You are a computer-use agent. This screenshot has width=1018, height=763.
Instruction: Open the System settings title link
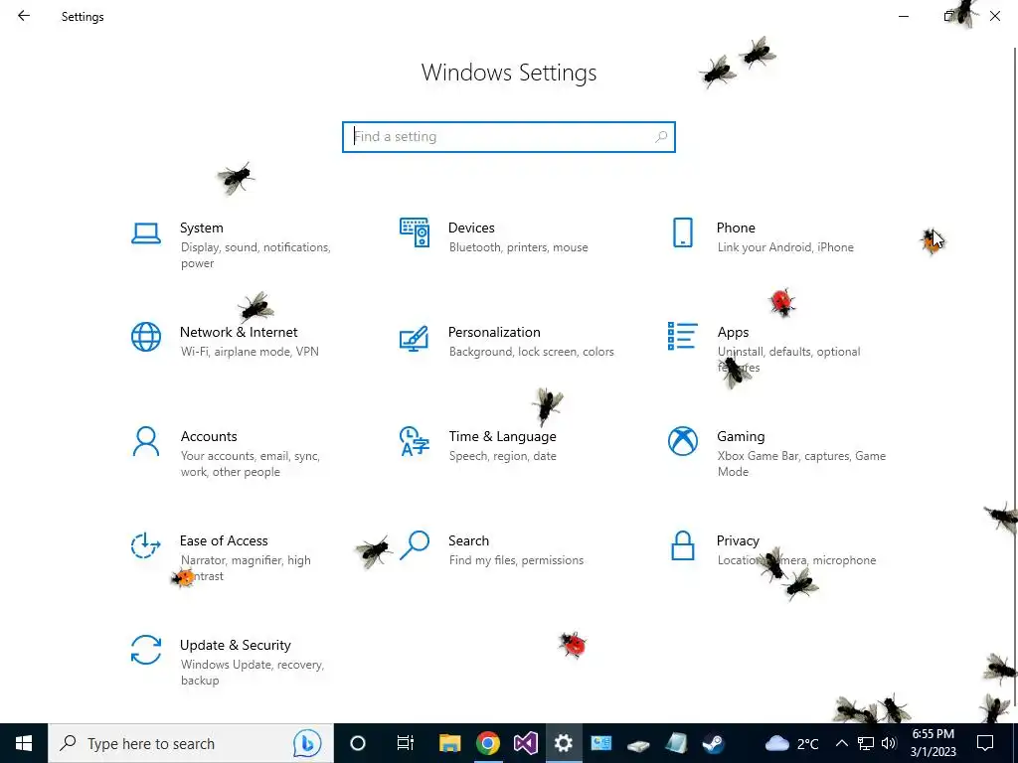click(x=201, y=228)
